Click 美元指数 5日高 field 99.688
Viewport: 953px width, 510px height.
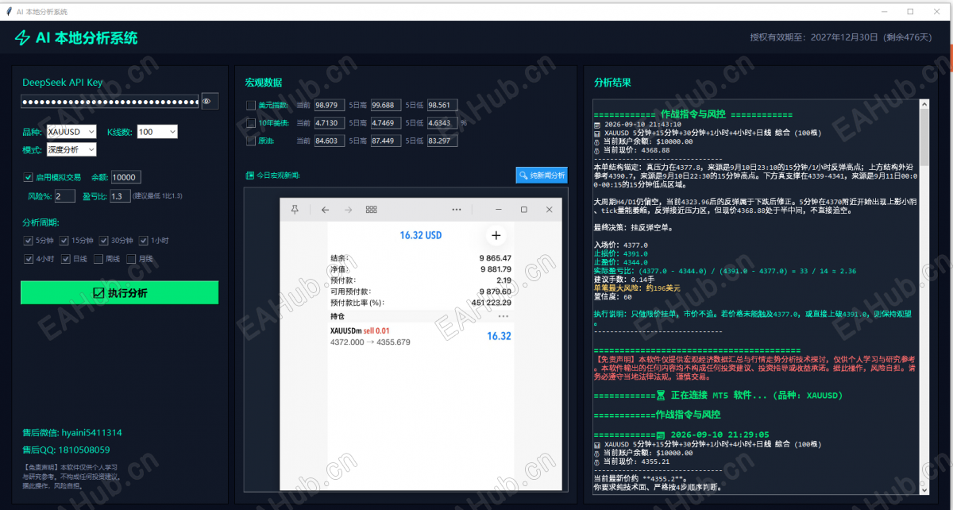point(386,105)
